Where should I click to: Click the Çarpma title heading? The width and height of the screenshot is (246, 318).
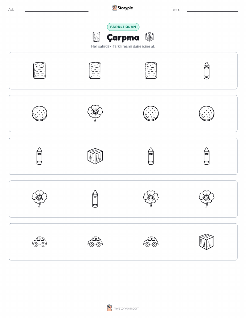click(123, 37)
